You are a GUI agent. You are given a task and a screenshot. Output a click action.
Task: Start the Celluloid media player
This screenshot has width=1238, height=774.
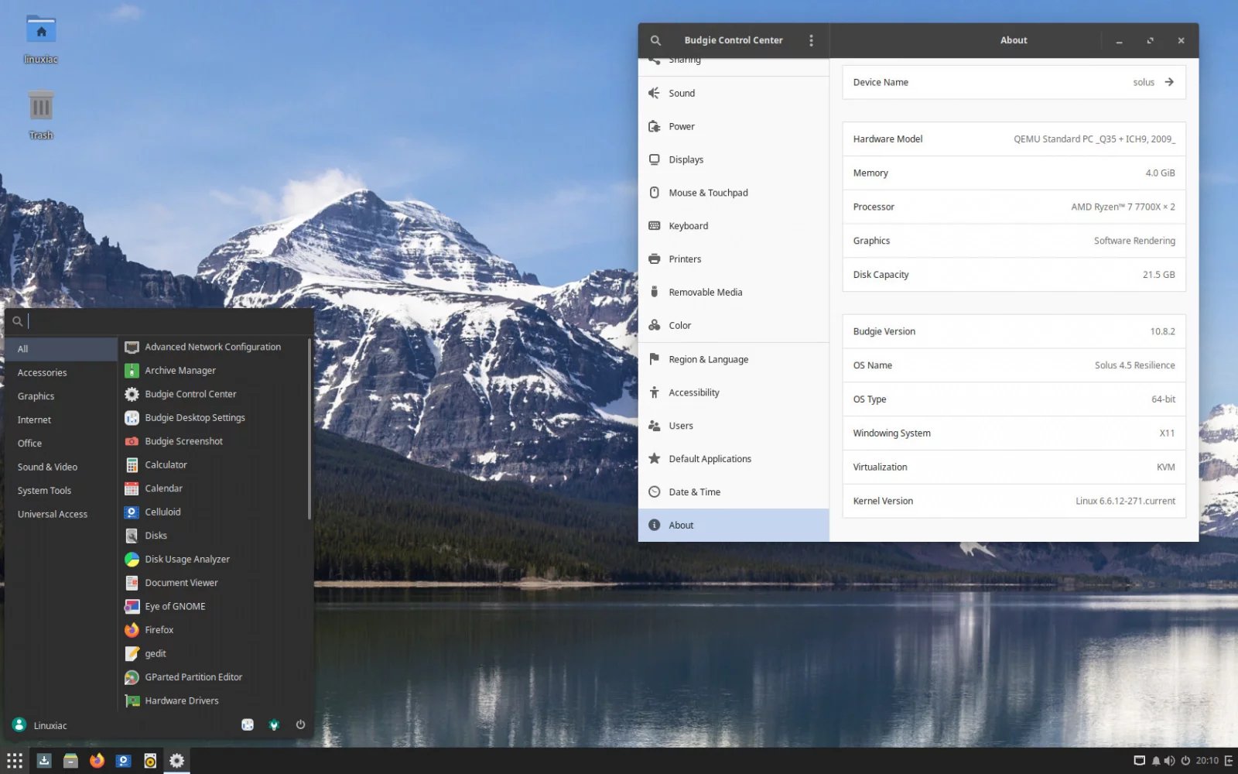coord(163,512)
